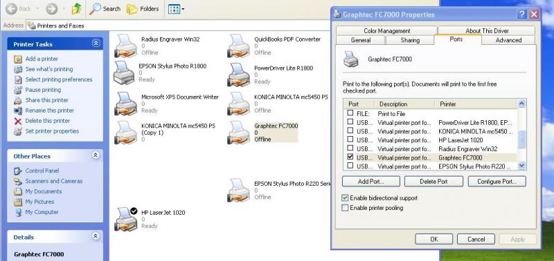Select HP LaserJet 1020 default printer icon
554x261 pixels.
point(125,219)
